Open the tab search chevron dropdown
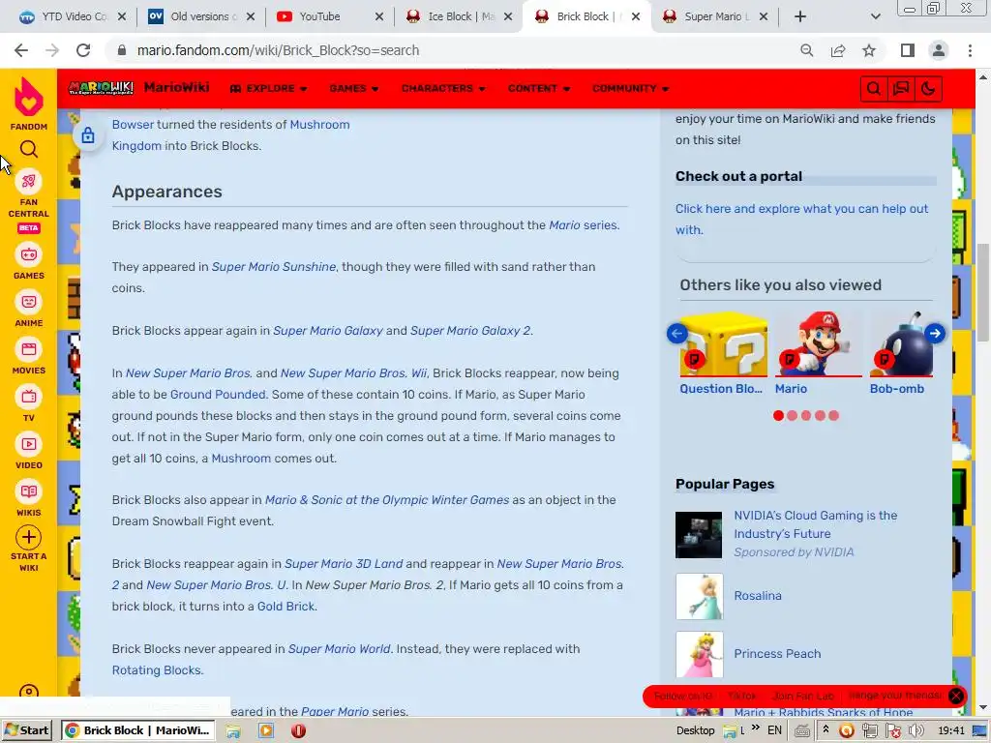The image size is (991, 743). 875,16
